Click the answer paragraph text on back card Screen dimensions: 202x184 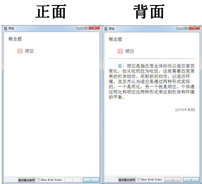click(152, 82)
